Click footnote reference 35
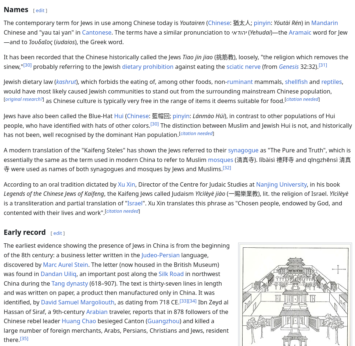The image size is (355, 346). click(x=24, y=339)
